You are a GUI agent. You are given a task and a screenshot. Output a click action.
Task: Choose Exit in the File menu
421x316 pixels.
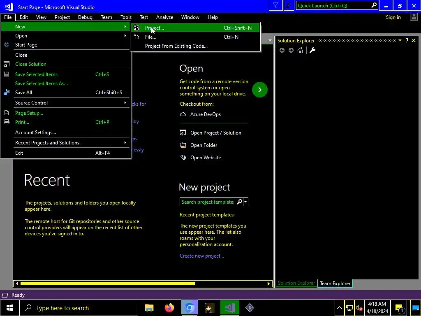pos(65,153)
